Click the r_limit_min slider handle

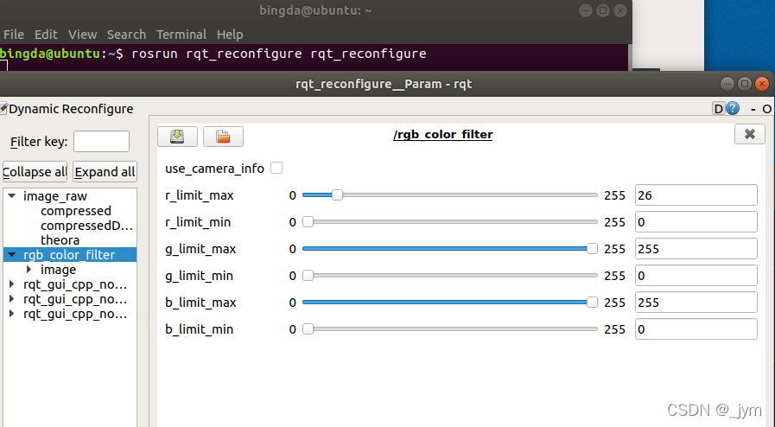pyautogui.click(x=308, y=222)
